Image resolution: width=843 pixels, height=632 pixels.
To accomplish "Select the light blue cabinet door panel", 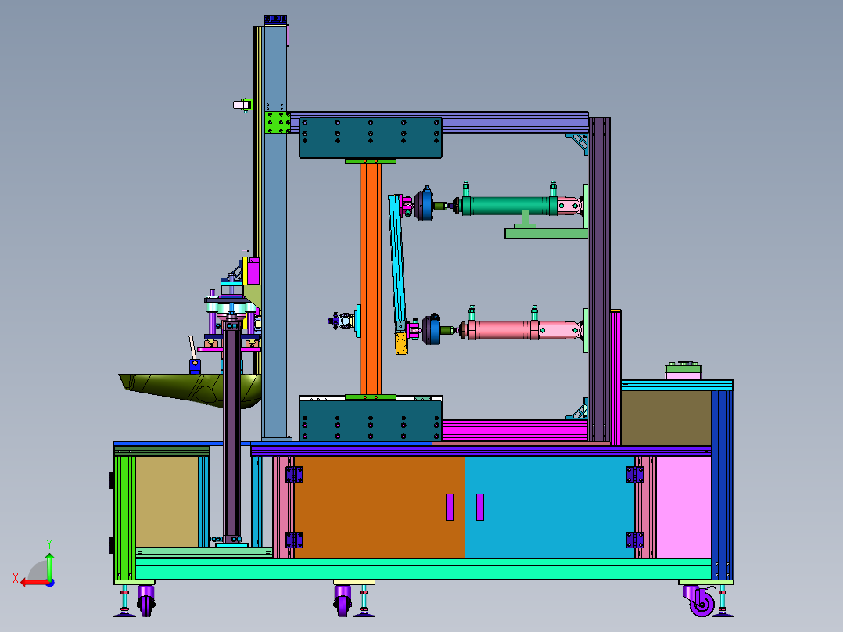I will click(550, 507).
